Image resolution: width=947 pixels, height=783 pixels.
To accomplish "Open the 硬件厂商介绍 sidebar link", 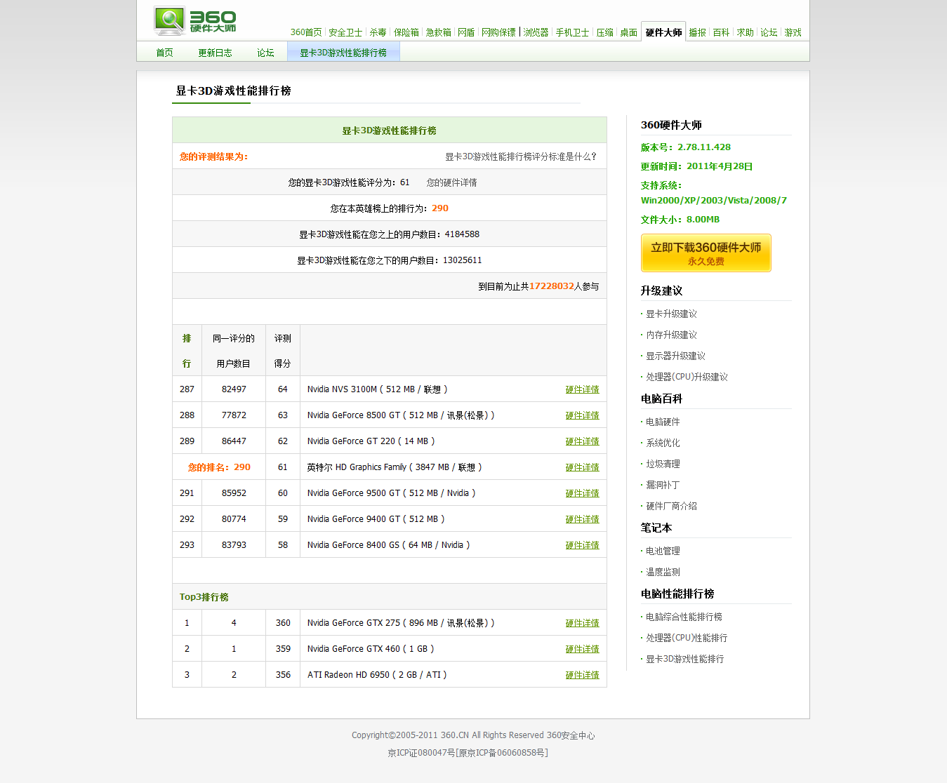I will click(671, 506).
